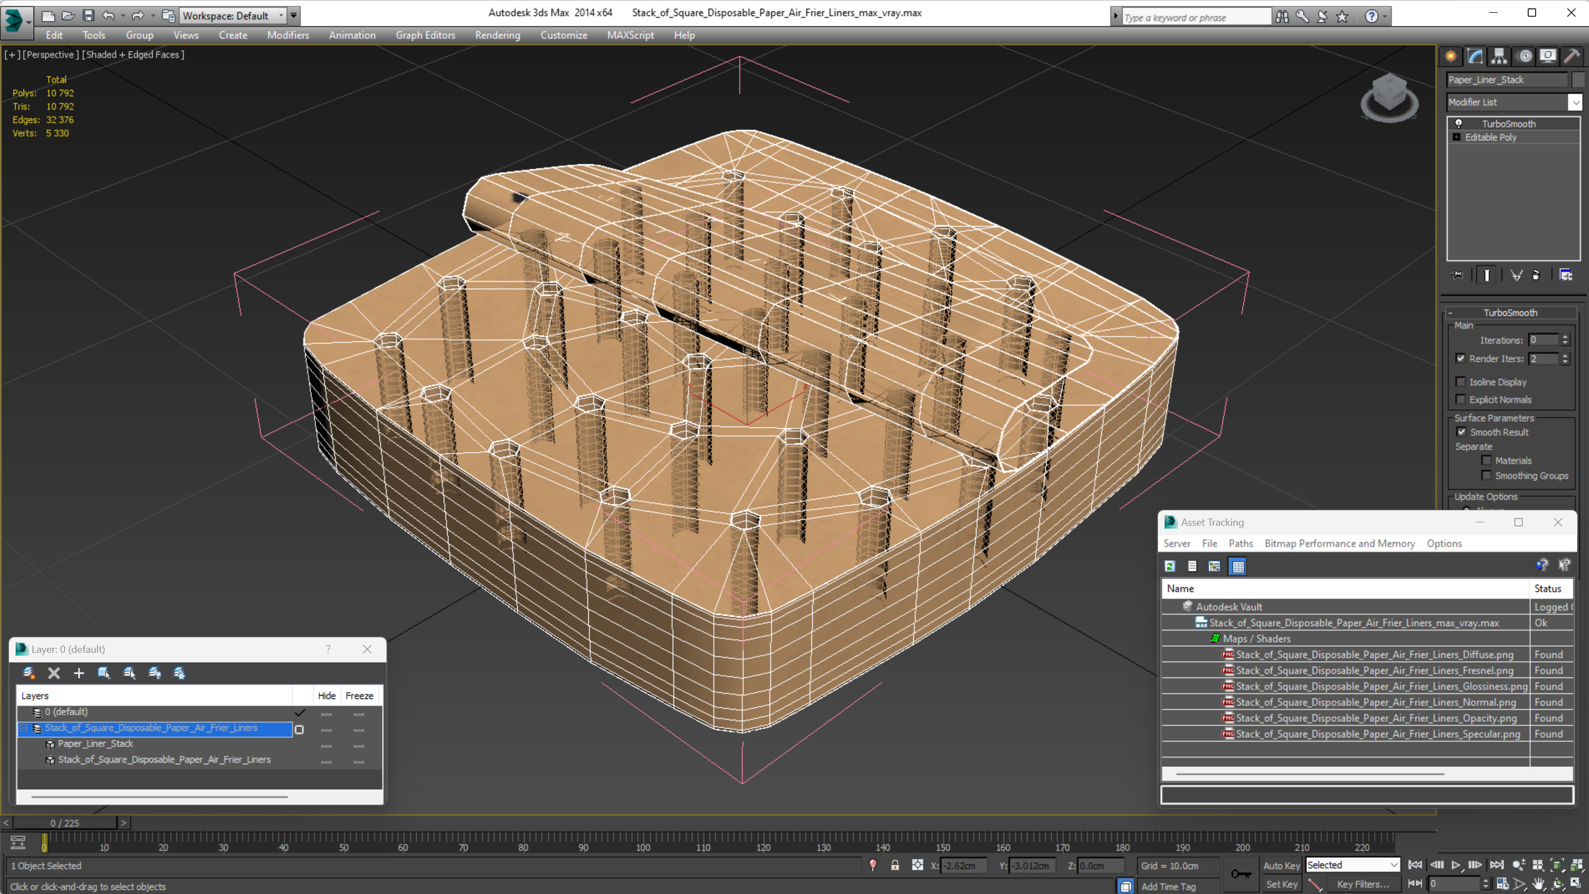Screen dimensions: 1589x894
Task: Click Configure Modifier Sets icon
Action: pos(1566,275)
